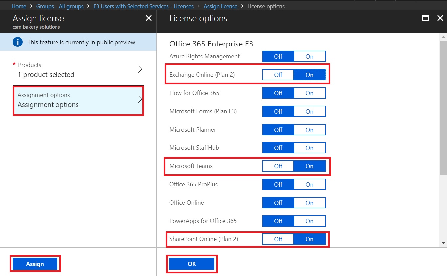
Task: Close the License options pane
Action: pos(440,18)
